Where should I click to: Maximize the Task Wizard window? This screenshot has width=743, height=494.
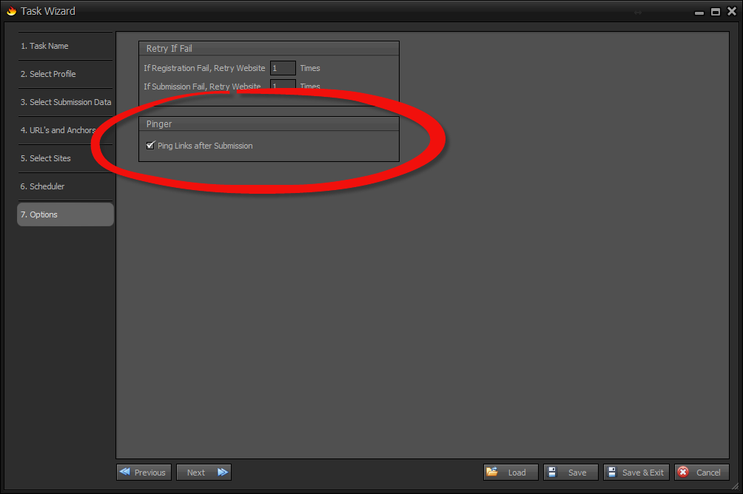click(x=716, y=12)
